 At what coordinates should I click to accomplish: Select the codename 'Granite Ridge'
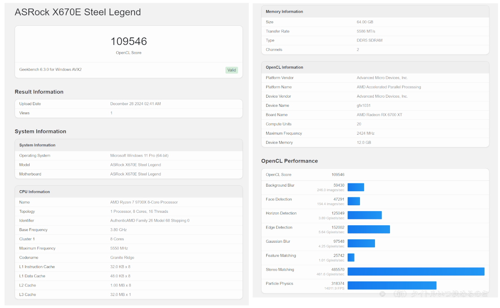[122, 258]
